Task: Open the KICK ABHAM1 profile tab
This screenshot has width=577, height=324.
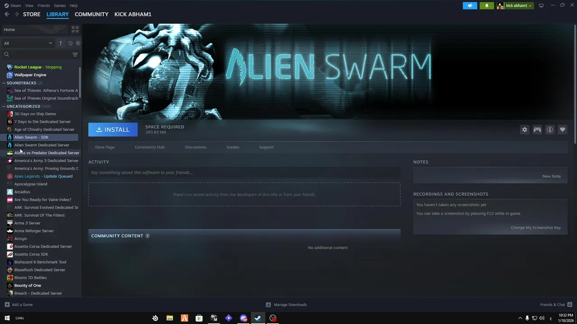Action: (133, 14)
